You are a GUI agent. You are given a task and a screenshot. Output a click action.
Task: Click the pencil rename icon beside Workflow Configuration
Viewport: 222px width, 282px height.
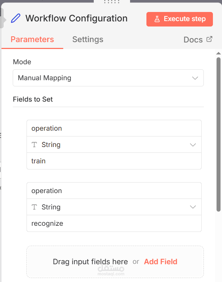pyautogui.click(x=16, y=18)
